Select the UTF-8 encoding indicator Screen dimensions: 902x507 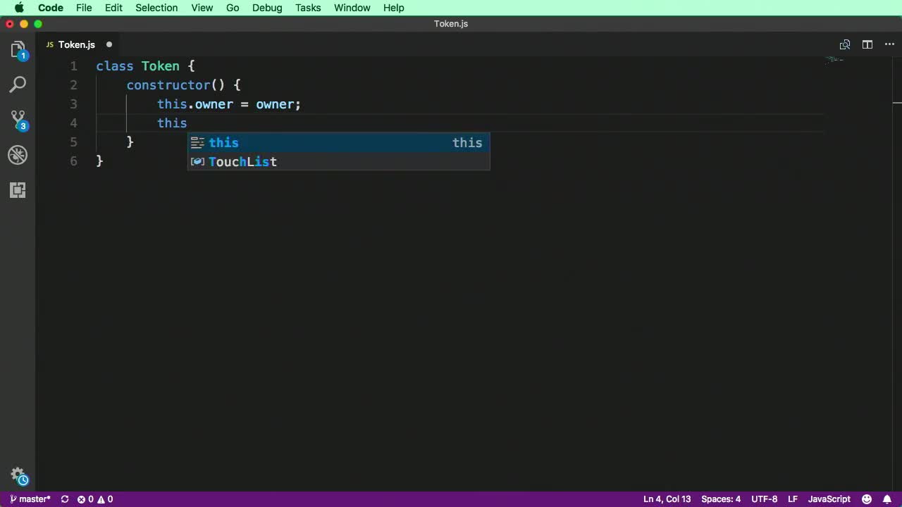764,499
